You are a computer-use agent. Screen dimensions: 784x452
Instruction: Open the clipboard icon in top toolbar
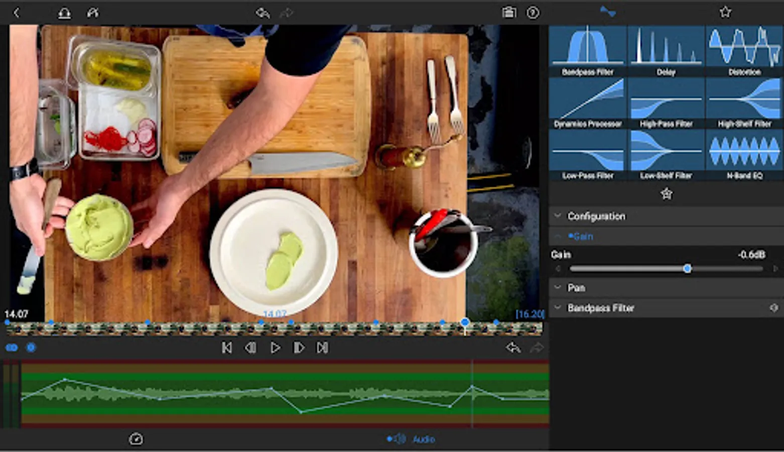[x=509, y=13]
